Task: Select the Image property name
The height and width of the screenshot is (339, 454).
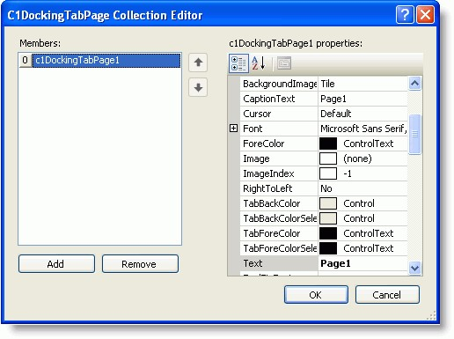Action: pyautogui.click(x=279, y=158)
